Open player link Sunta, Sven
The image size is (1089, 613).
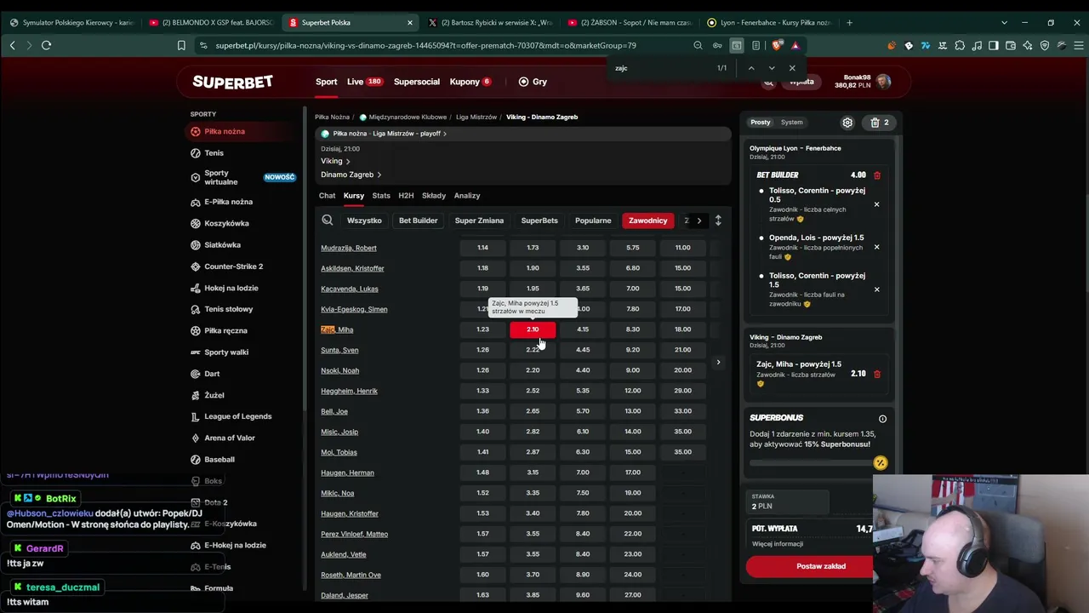339,350
